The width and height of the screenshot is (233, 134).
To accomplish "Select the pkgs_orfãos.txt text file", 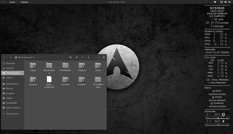I will coord(49,79).
